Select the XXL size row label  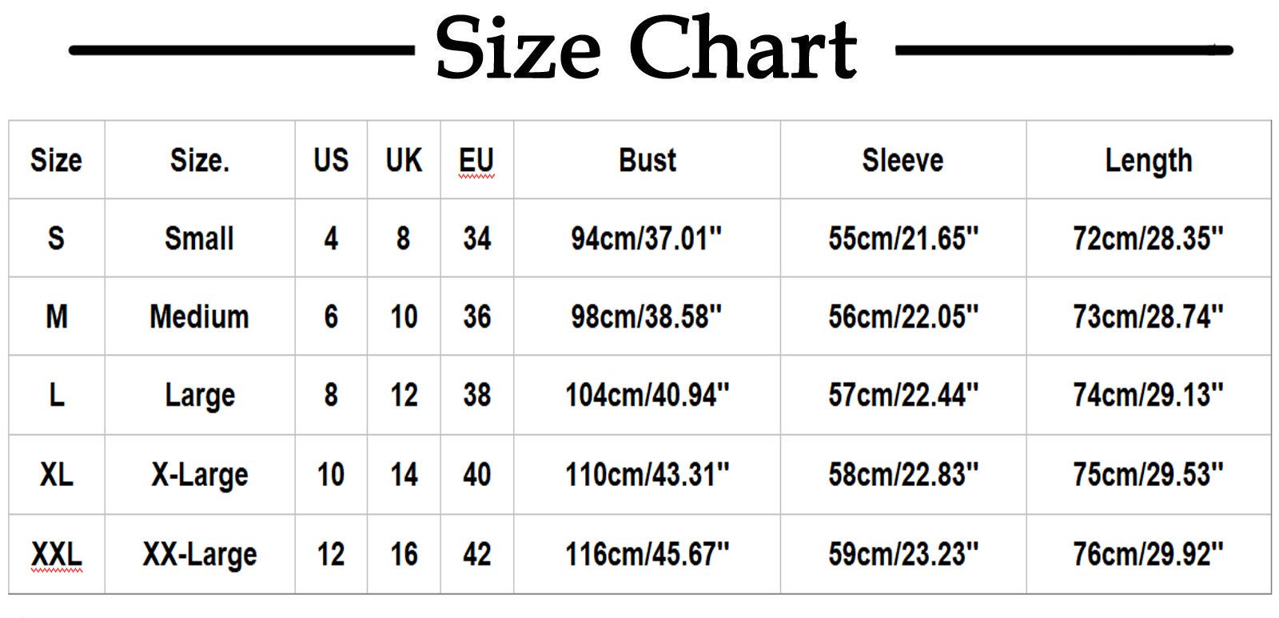57,554
